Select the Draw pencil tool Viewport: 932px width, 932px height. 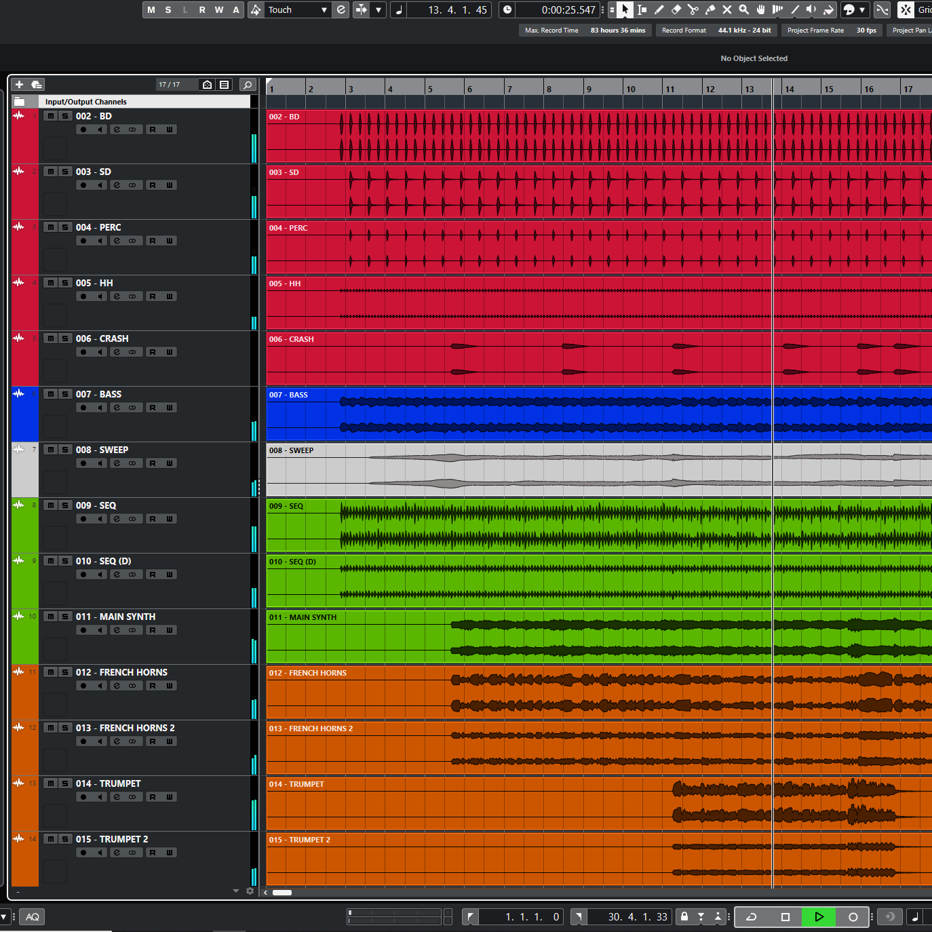(x=659, y=9)
